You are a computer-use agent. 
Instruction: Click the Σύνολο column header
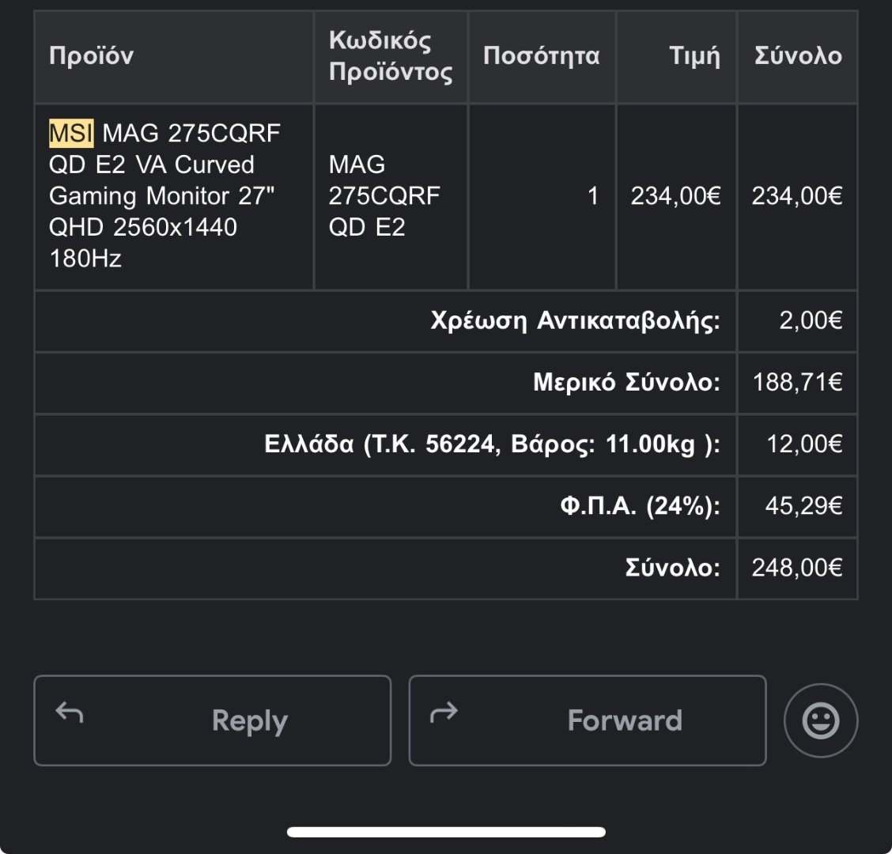pyautogui.click(x=798, y=56)
